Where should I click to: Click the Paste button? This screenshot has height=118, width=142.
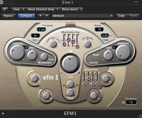[x=134, y=16]
